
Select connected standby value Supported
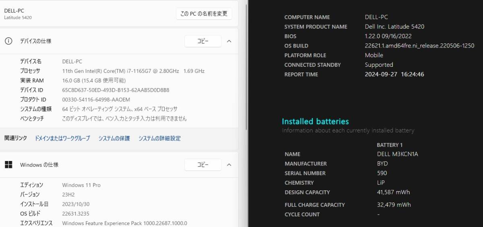379,65
